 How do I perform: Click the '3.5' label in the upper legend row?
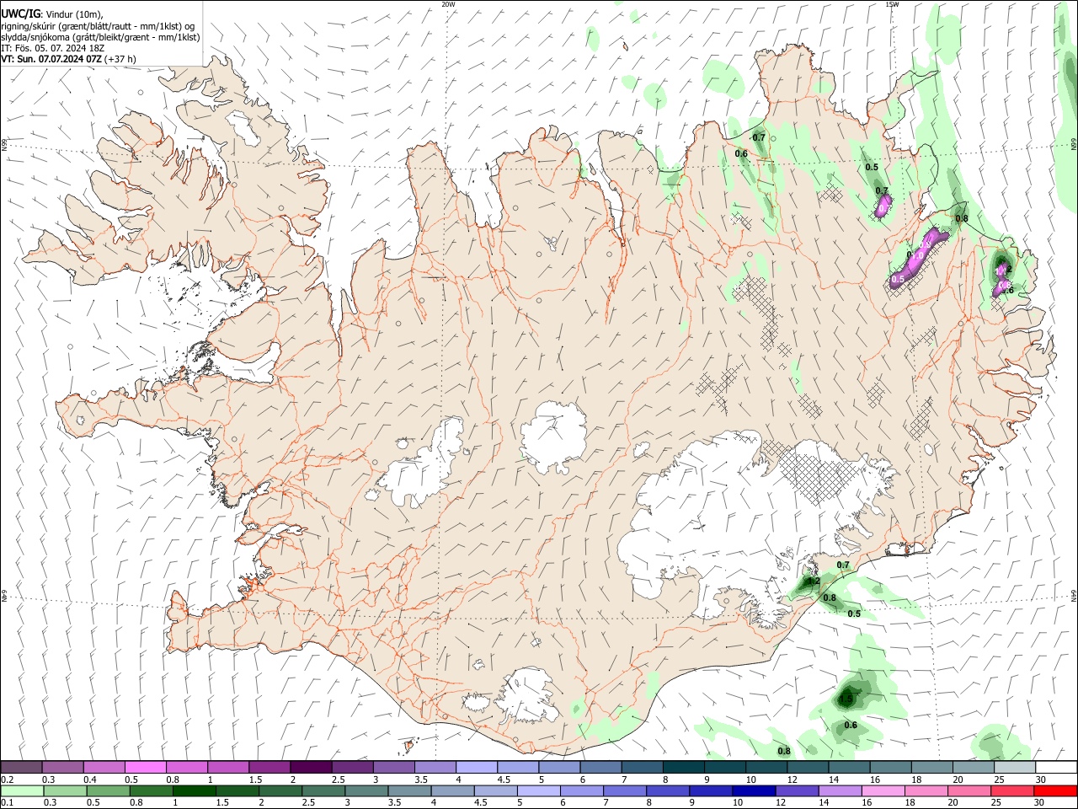click(420, 780)
